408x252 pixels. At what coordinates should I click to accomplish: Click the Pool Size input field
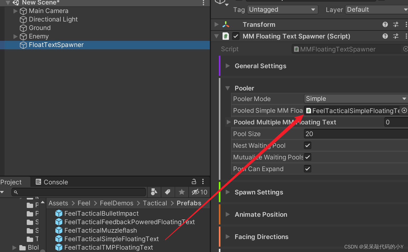tap(355, 134)
